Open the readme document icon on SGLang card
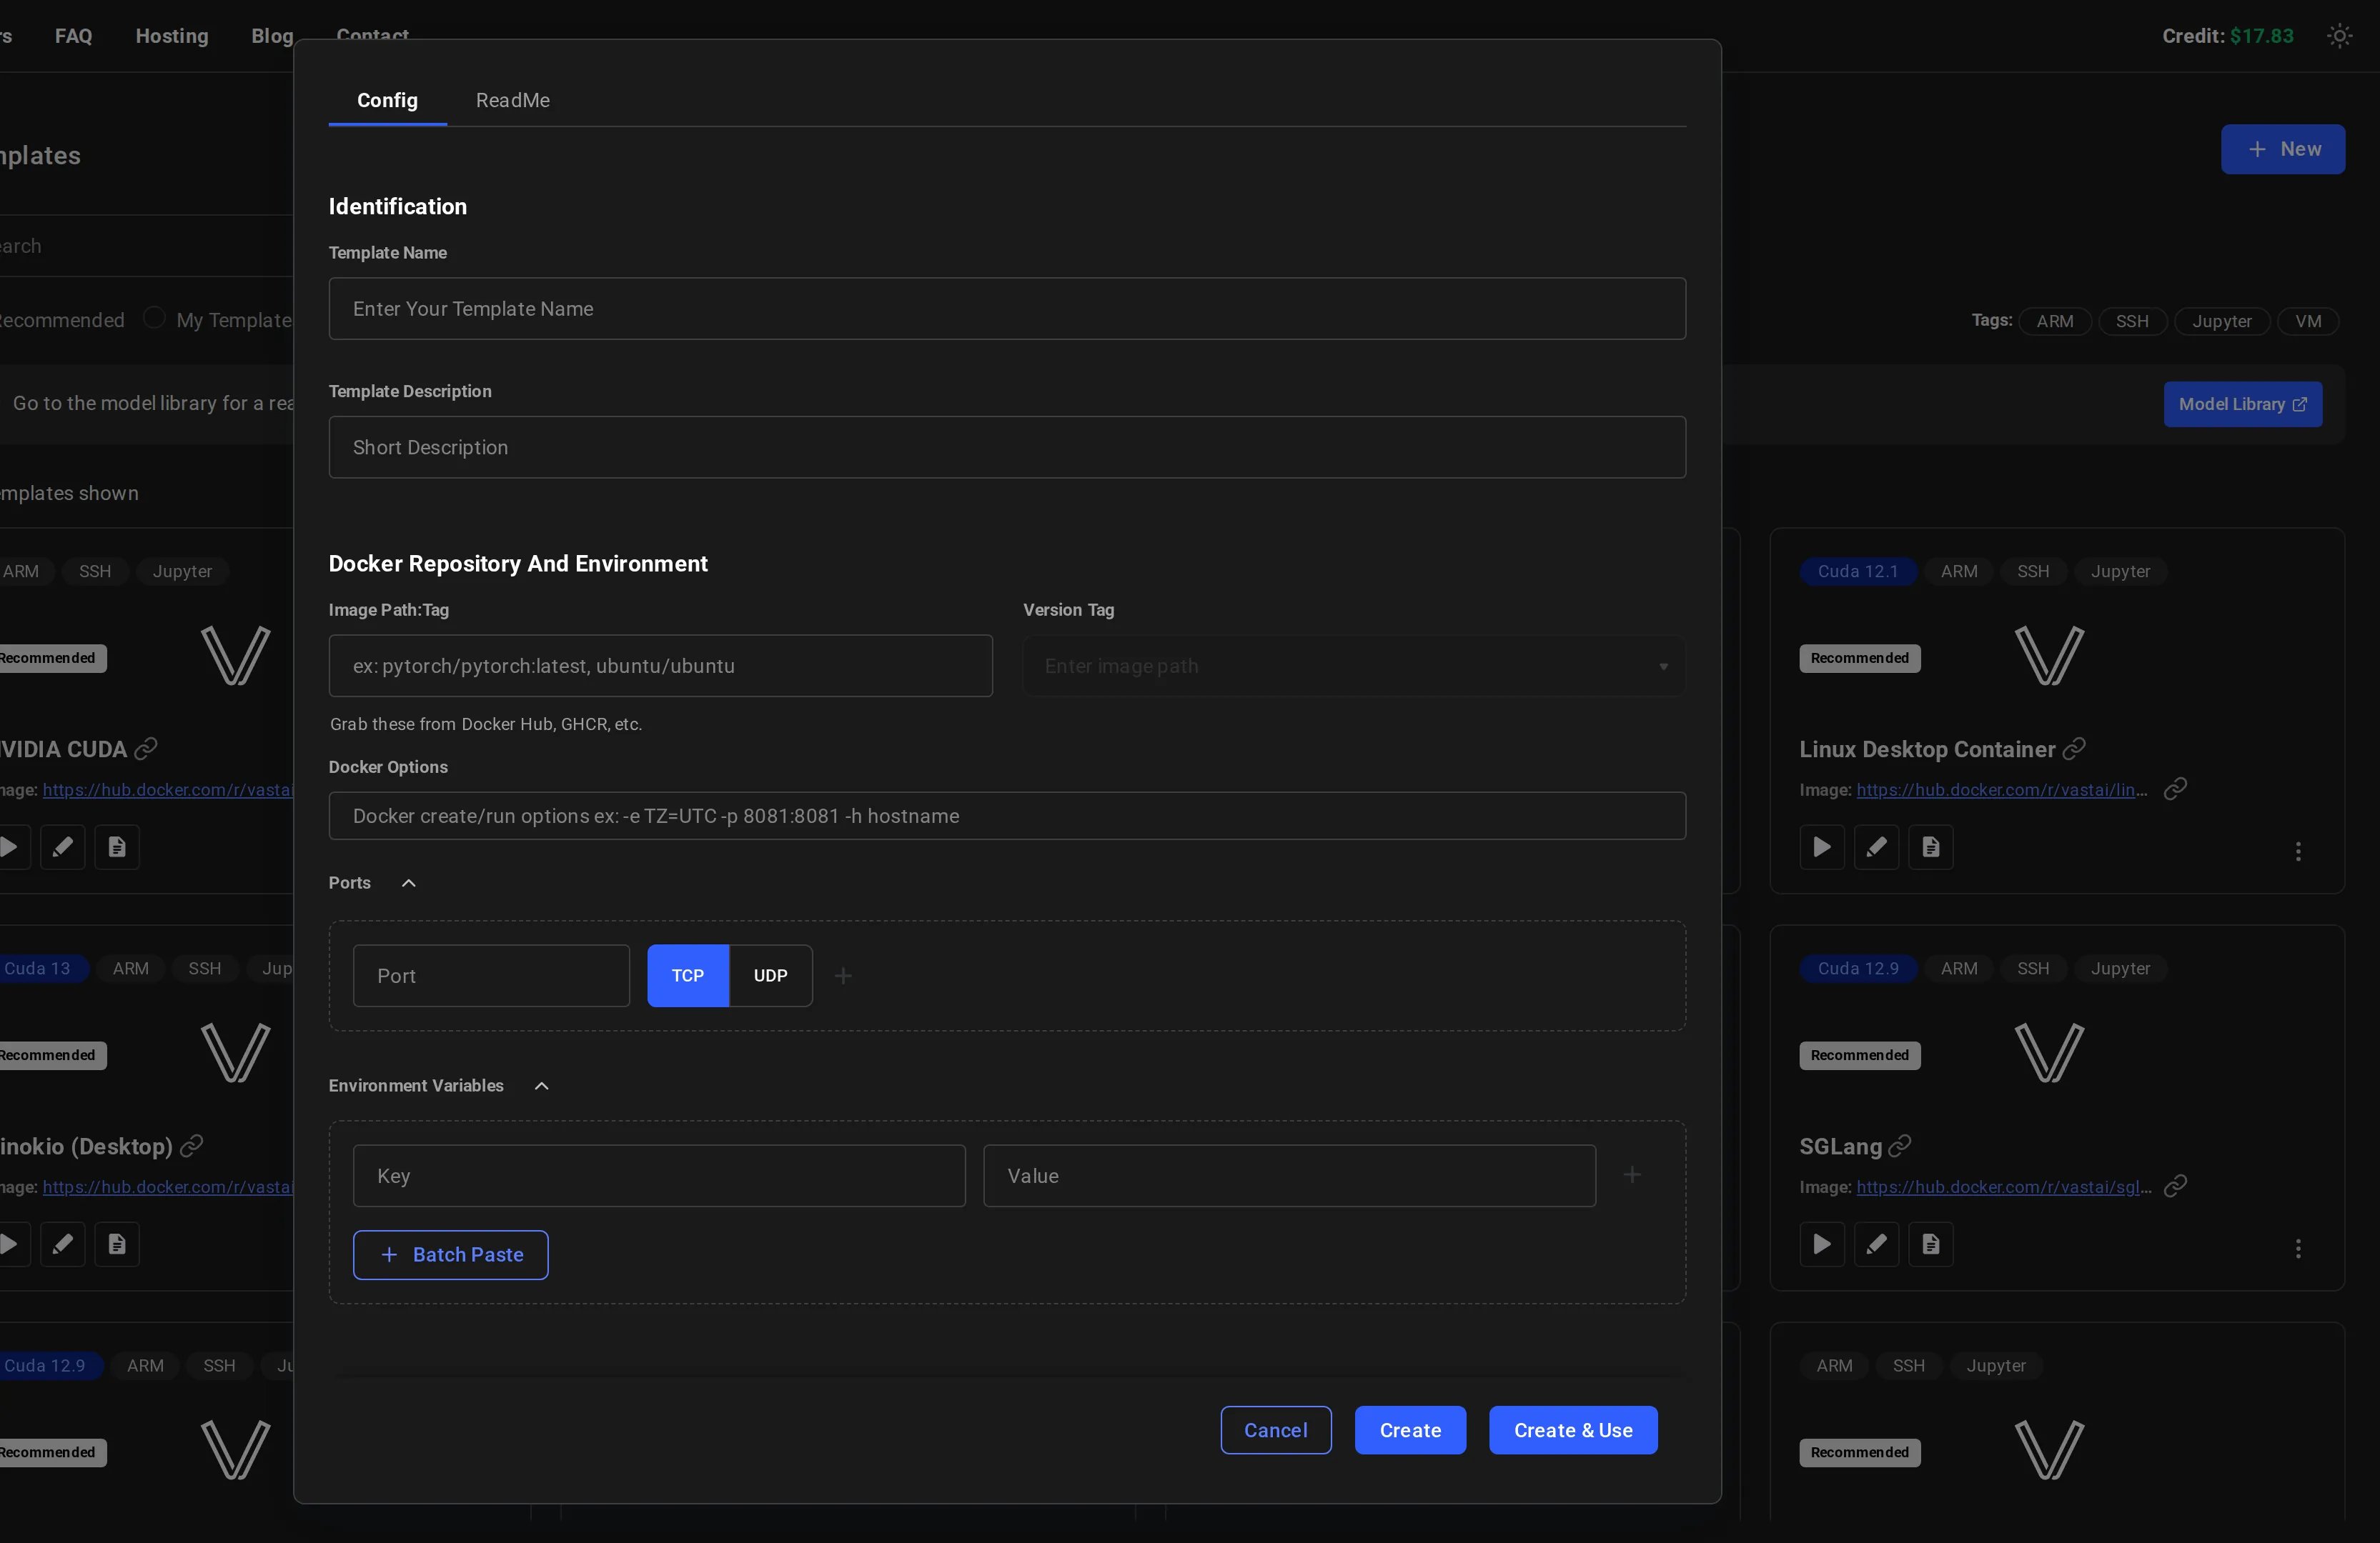2380x1543 pixels. tap(1931, 1244)
